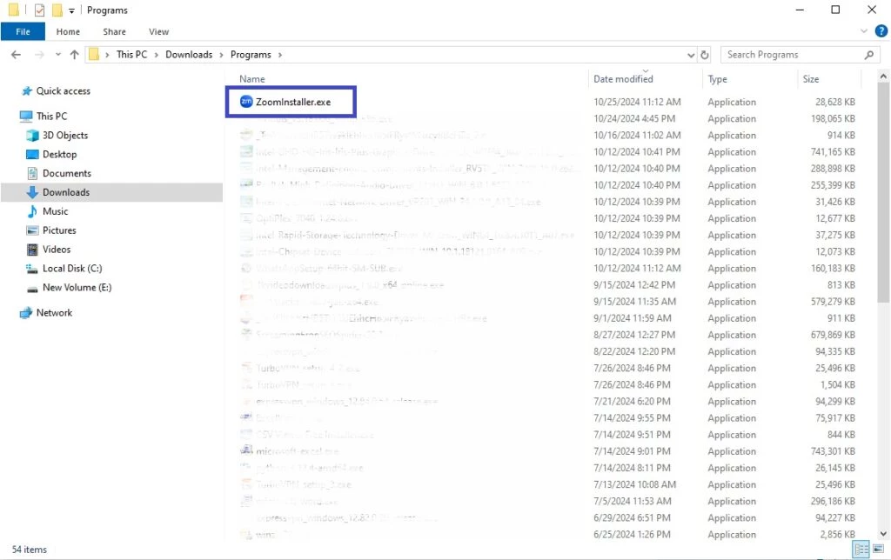Open the ZoomInstaller.exe file
Image resolution: width=891 pixels, height=560 pixels.
[x=292, y=102]
